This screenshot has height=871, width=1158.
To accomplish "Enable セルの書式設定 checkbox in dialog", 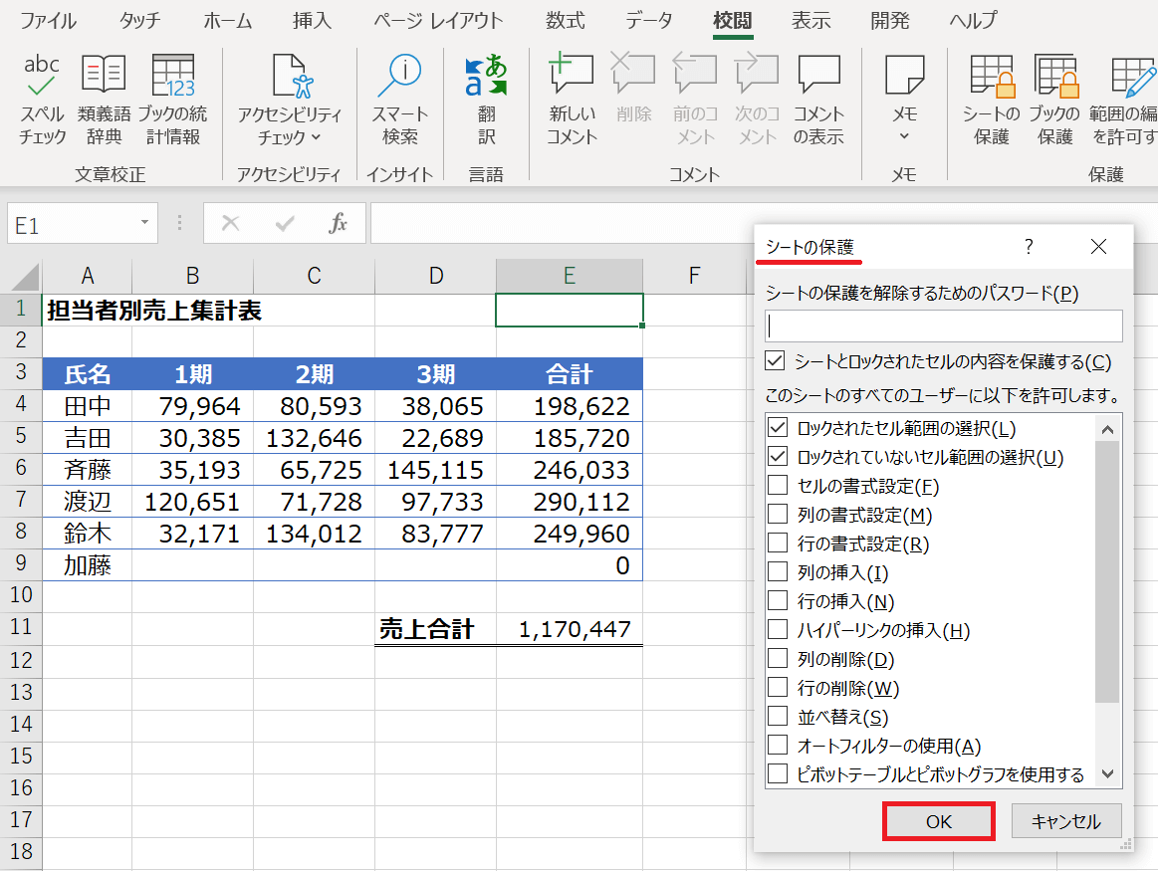I will pyautogui.click(x=778, y=486).
